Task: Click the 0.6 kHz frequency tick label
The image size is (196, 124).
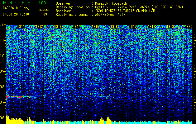Action: tap(3, 118)
